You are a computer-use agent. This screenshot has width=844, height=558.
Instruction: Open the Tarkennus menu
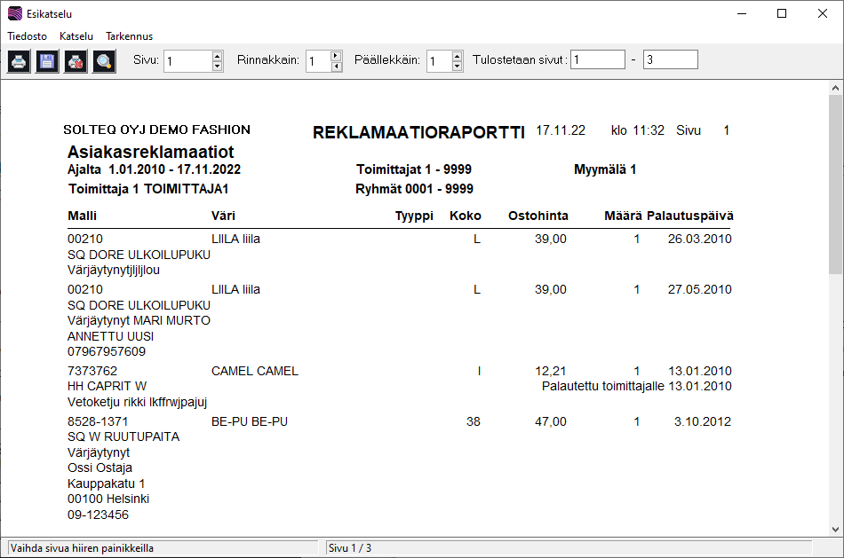[x=129, y=36]
